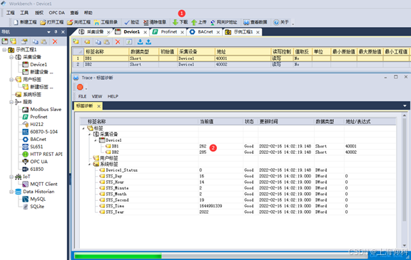Click STS_Time row in Trace list

click(x=238, y=206)
